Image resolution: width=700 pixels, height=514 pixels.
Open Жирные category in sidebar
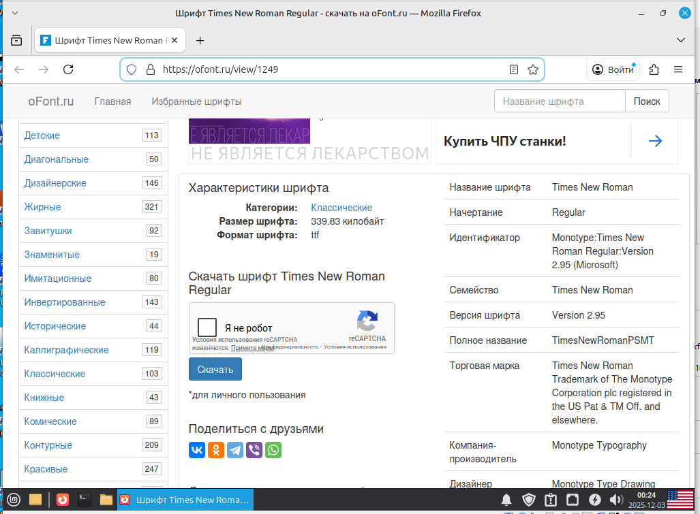coord(42,207)
